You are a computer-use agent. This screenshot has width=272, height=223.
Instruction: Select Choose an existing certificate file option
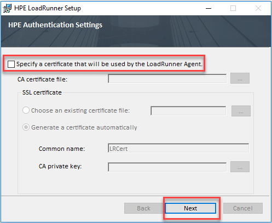click(x=26, y=110)
